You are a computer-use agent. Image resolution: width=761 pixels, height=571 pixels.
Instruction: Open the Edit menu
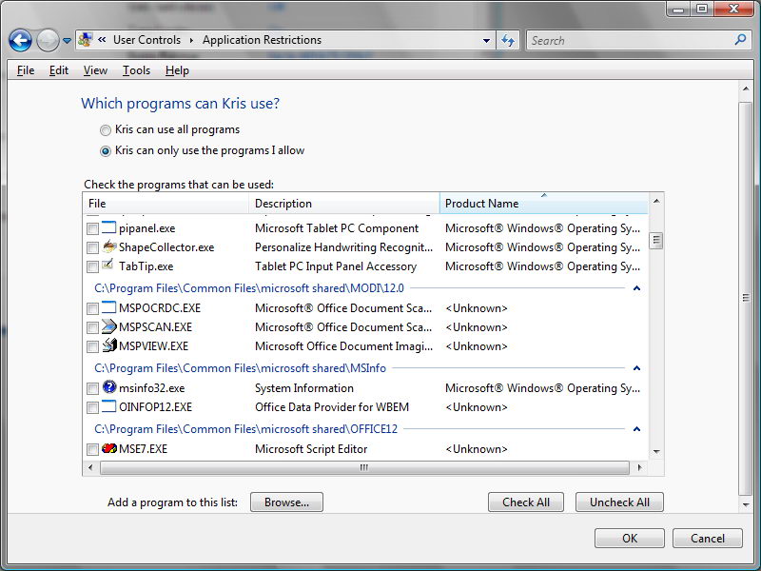point(59,70)
